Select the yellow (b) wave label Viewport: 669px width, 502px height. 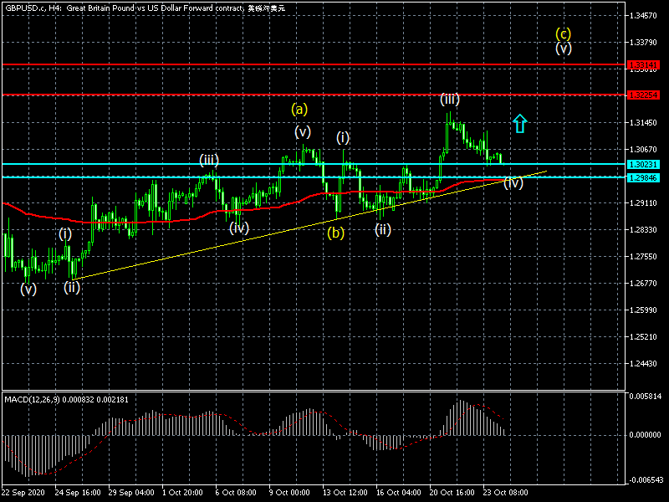tap(335, 233)
